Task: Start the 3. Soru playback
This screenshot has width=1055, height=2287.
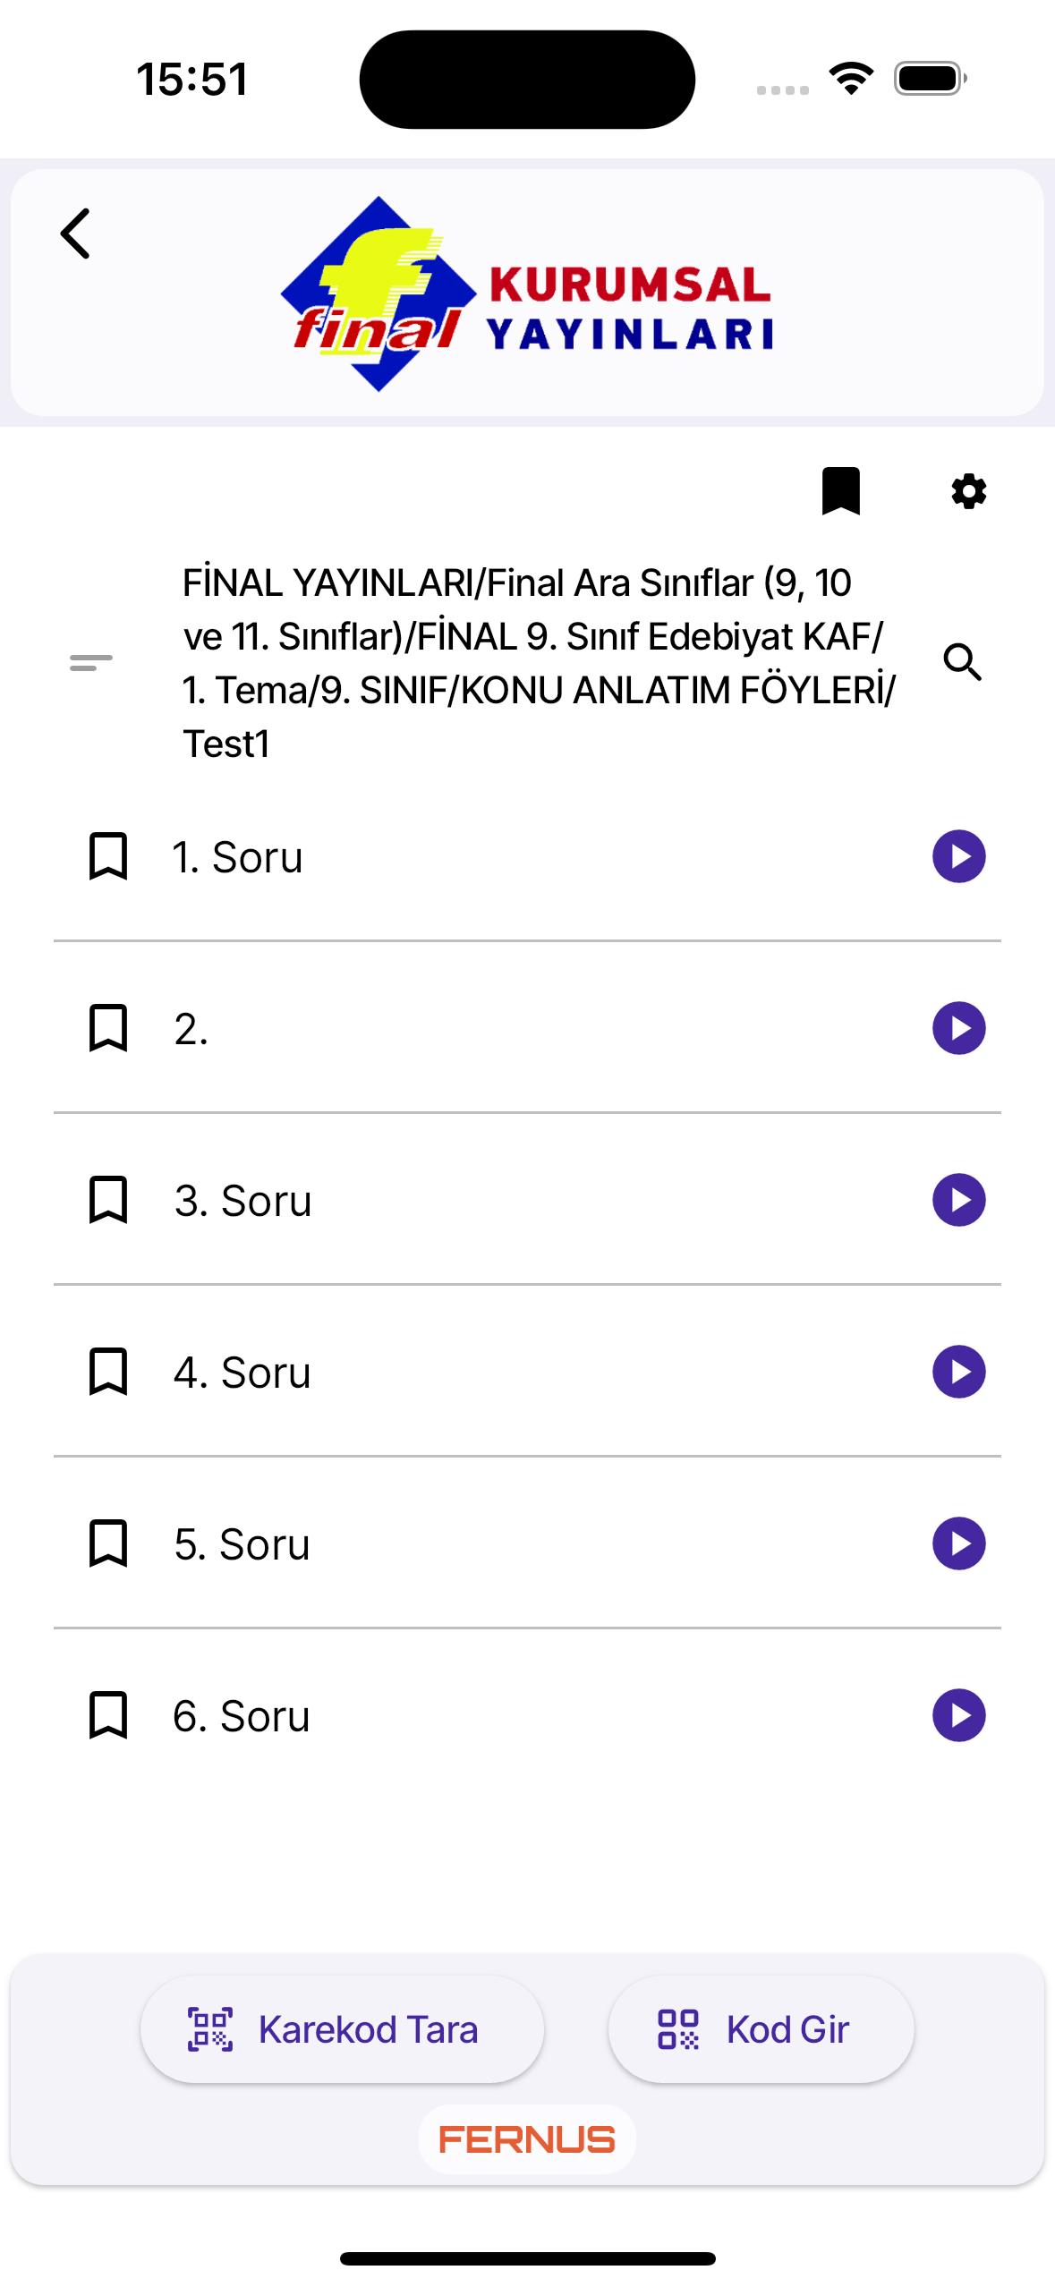Action: [959, 1200]
